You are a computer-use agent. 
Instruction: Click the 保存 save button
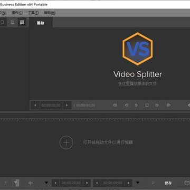pos(168,183)
